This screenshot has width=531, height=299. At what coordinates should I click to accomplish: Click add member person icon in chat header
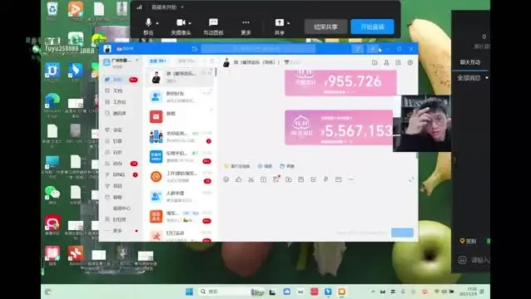[x=386, y=62]
